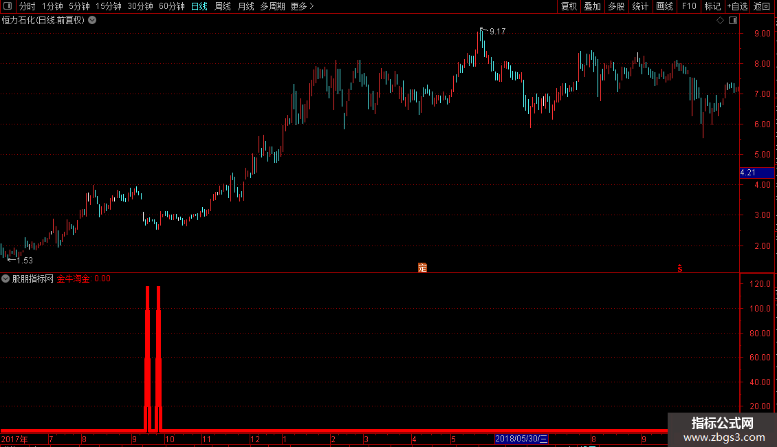Click the 9.17 high price label
The image size is (777, 447).
click(x=498, y=31)
